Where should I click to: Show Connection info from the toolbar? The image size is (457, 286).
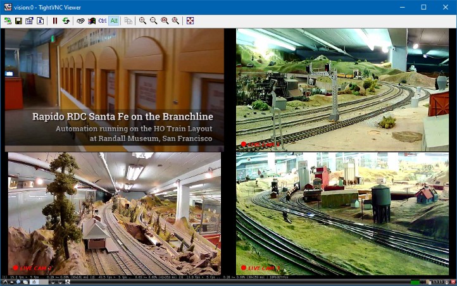tap(40, 21)
